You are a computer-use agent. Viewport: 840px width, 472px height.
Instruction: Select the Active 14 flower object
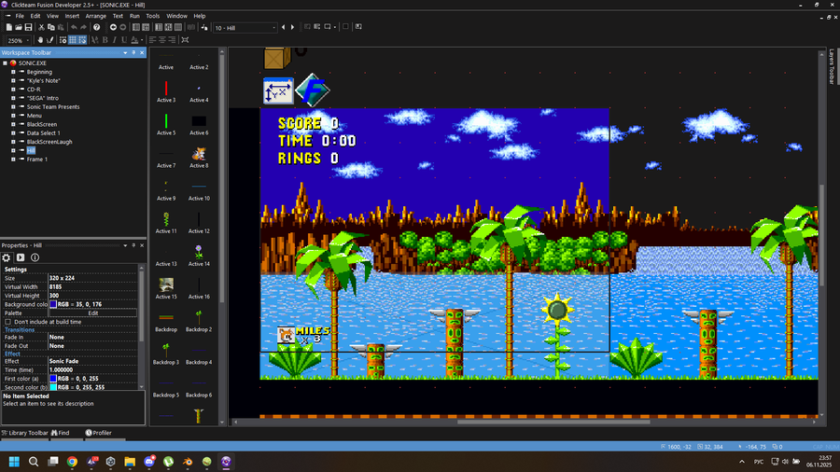(x=199, y=252)
